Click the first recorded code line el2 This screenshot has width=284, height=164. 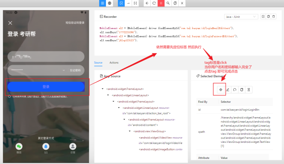(167, 28)
